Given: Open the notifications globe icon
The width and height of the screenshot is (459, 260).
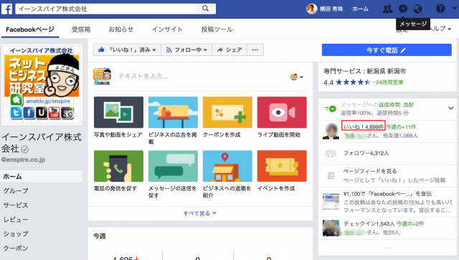Looking at the screenshot, I should coord(417,9).
